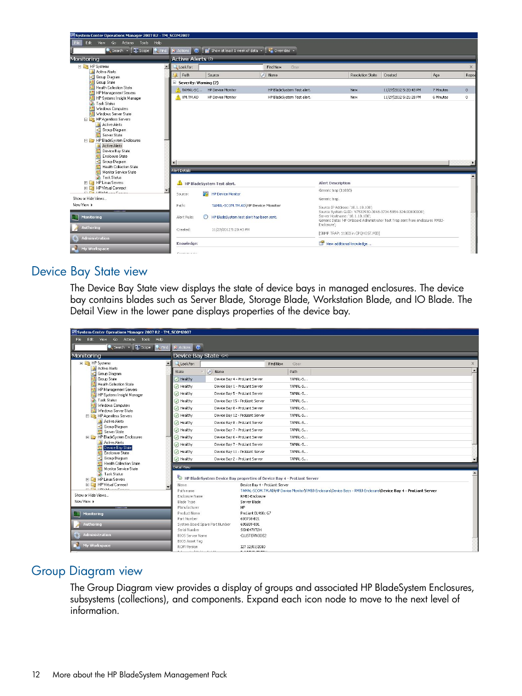Collapse the Severity: Warning (2) group

175,83
